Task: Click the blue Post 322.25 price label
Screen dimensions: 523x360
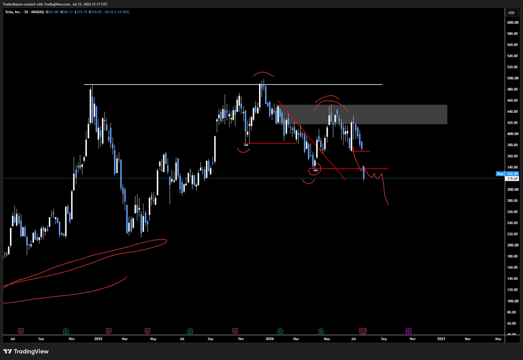Action: point(507,173)
